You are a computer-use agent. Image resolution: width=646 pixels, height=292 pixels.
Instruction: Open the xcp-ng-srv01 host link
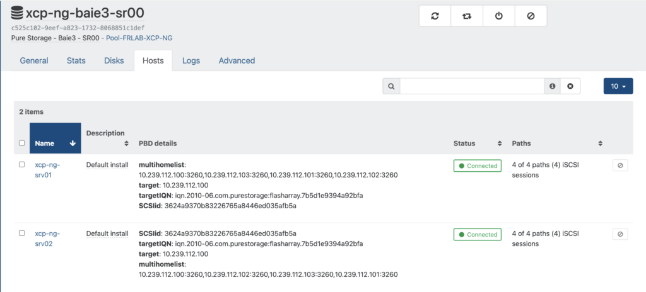47,169
